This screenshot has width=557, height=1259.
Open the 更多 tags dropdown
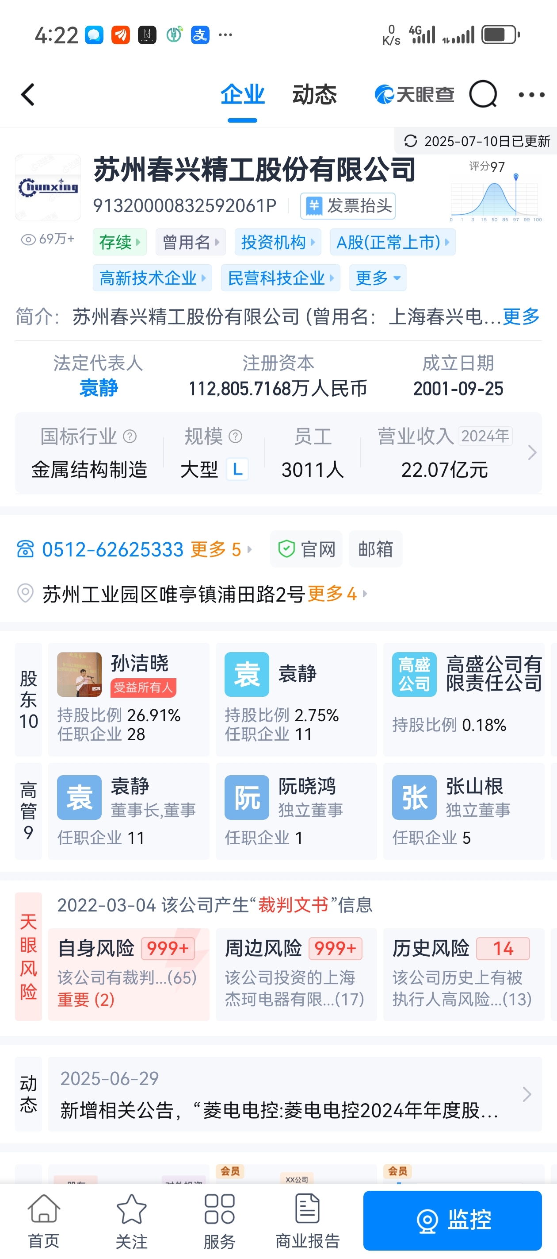point(378,278)
